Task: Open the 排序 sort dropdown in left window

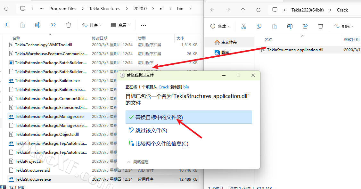Action: (92, 25)
